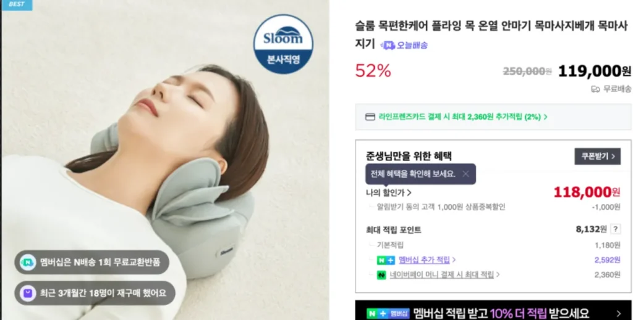The image size is (633, 320).
Task: Click the green N Pay icon beside 네이버페이 머니
Action: point(381,275)
